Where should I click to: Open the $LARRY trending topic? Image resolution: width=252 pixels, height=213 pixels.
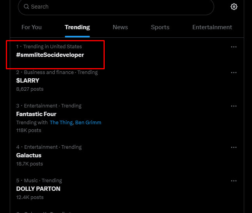click(x=28, y=81)
